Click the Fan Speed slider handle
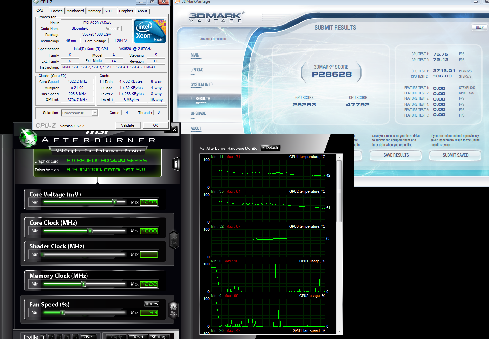This screenshot has width=489, height=339. click(62, 312)
